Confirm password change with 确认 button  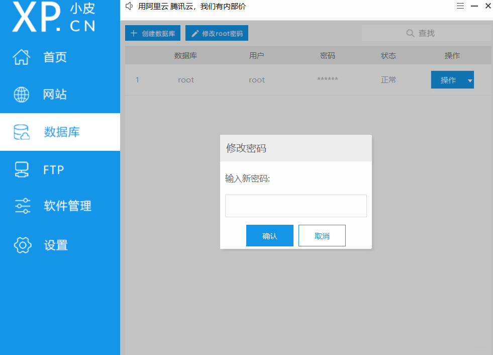[x=270, y=235]
